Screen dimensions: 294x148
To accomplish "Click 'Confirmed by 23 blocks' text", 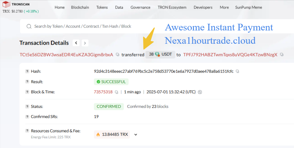I will (x=148, y=106).
